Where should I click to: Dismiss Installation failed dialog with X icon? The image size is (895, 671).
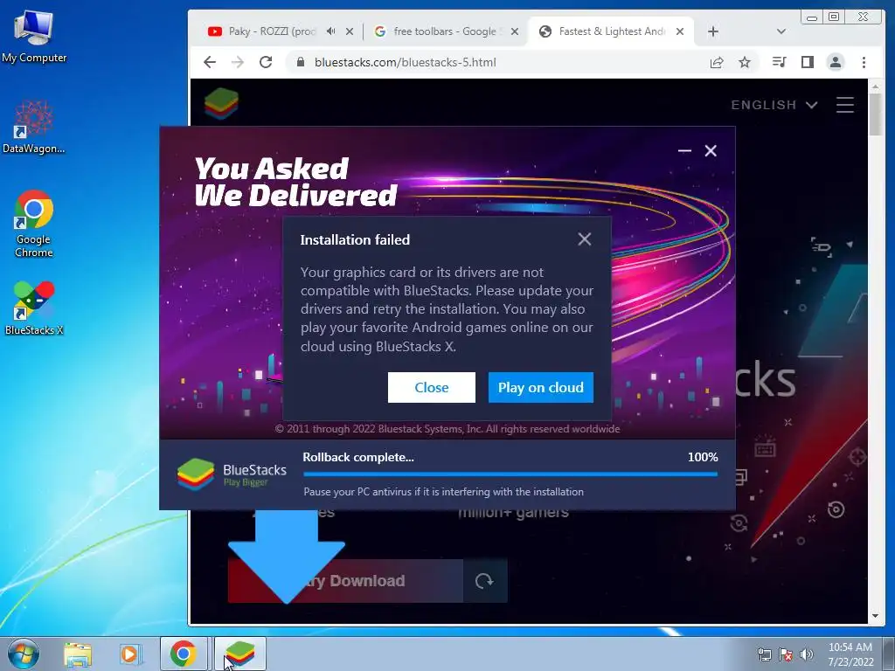(x=585, y=239)
